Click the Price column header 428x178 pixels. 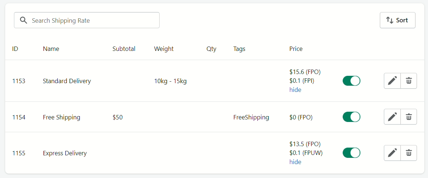point(296,49)
